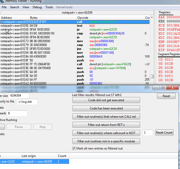Open the Debug menu
The width and height of the screenshot is (180, 169).
pos(37,7)
